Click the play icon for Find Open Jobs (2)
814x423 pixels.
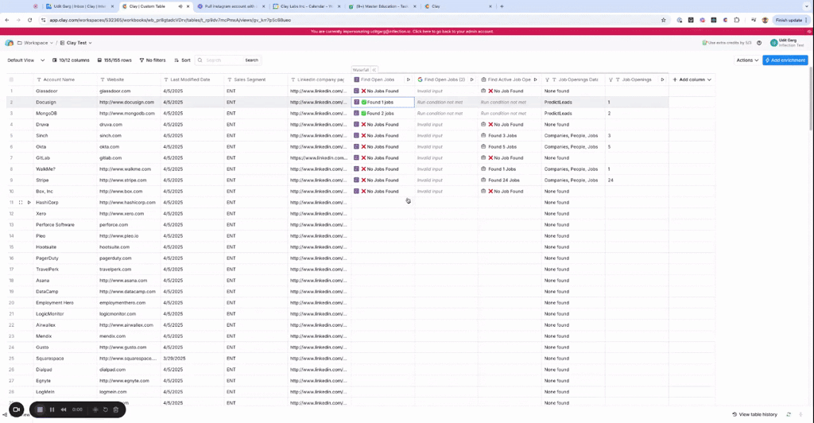[x=472, y=80]
